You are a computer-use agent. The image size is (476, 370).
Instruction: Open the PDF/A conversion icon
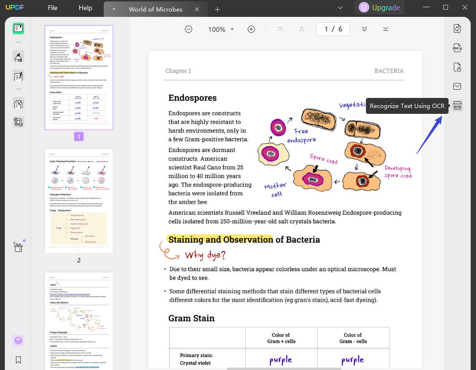[457, 48]
